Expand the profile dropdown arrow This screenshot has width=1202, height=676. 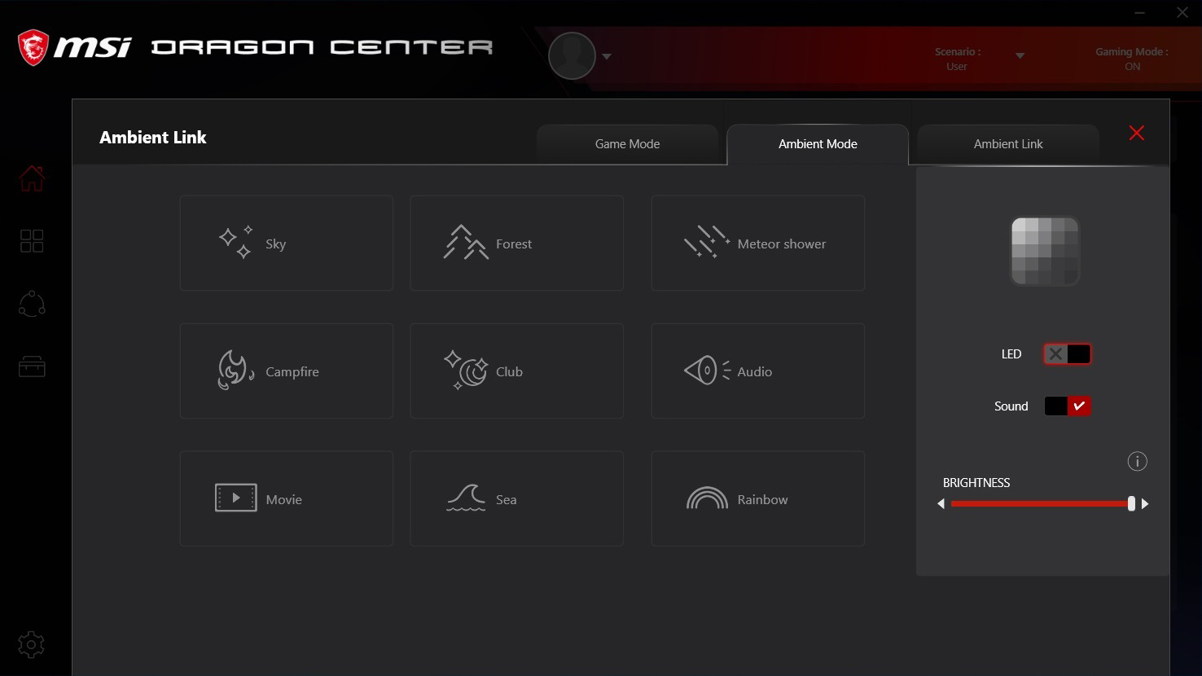click(607, 57)
